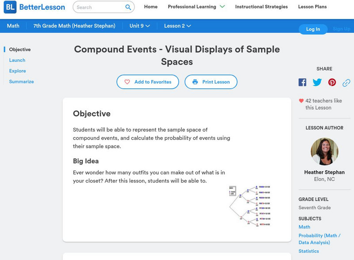The width and height of the screenshot is (354, 260).
Task: Share lesson on Facebook
Action: [302, 82]
